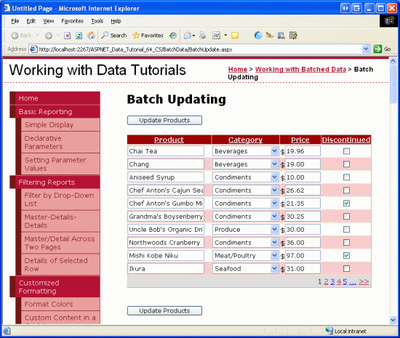400x338 pixels.
Task: Open the Tools menu
Action: coord(97,21)
